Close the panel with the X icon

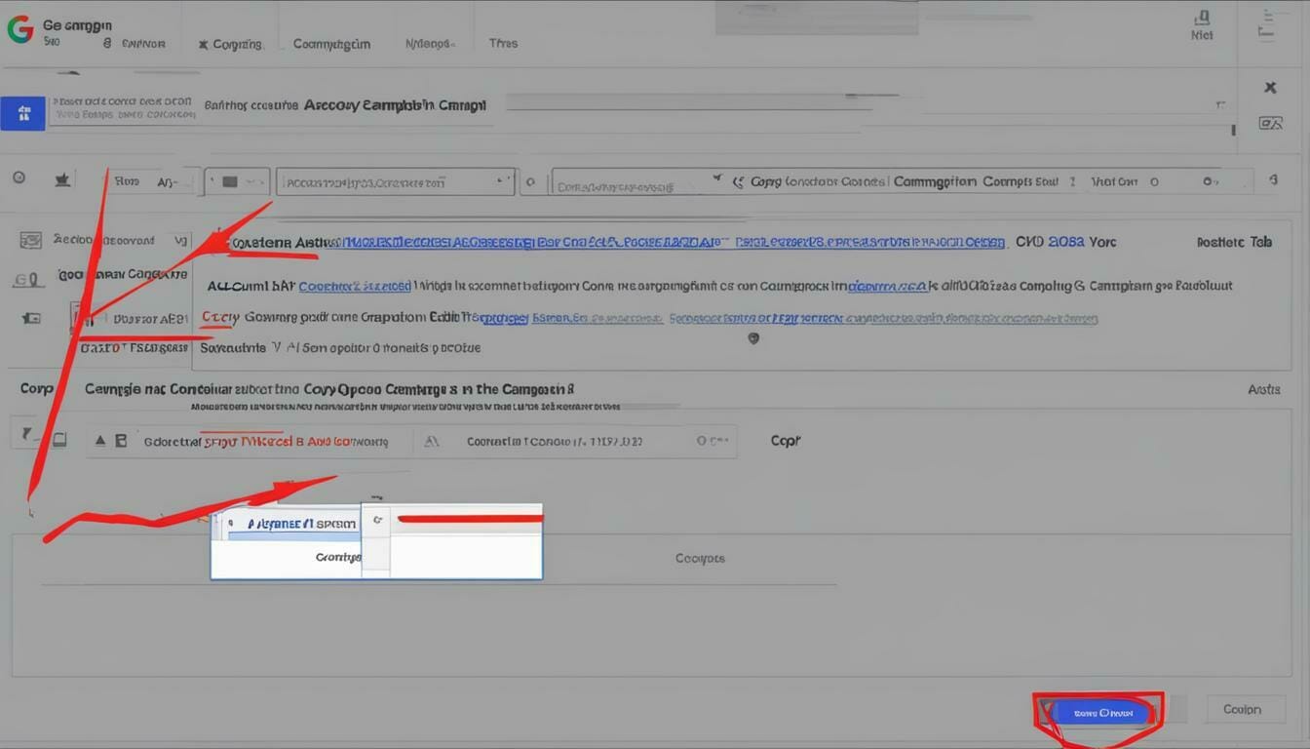pyautogui.click(x=1270, y=87)
